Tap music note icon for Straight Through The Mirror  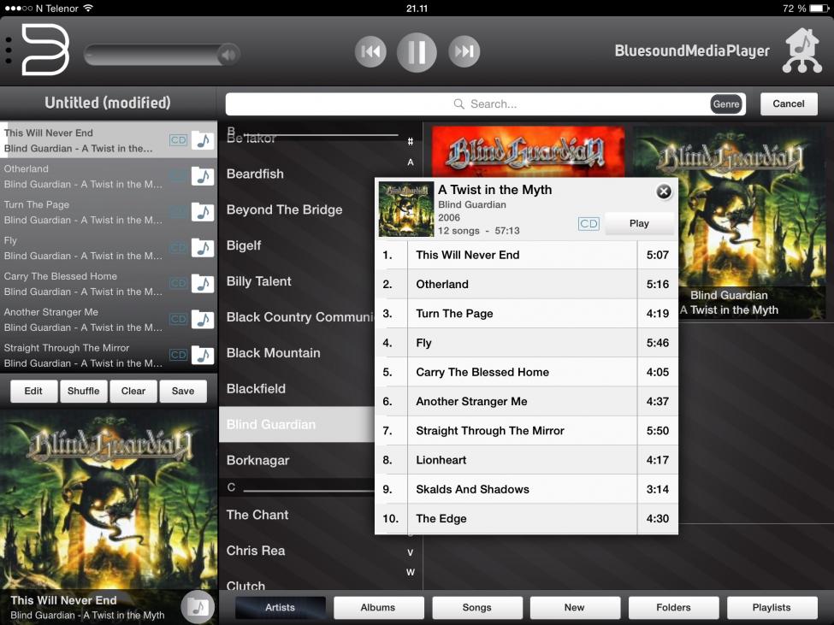pos(203,355)
